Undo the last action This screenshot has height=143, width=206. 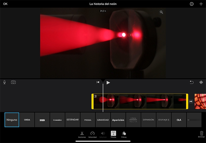(x=192, y=82)
